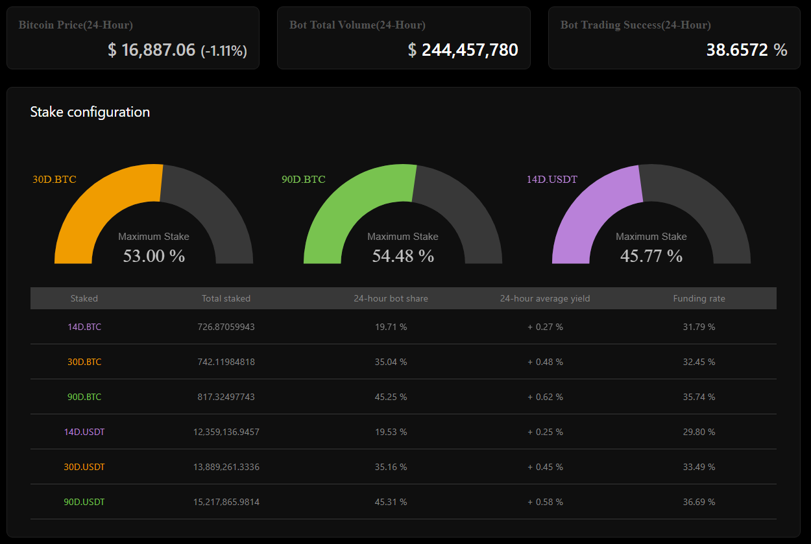Click the + 0.62 % average yield cell

click(x=545, y=397)
